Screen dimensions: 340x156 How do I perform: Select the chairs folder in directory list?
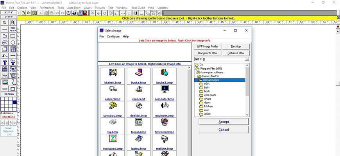[208, 99]
